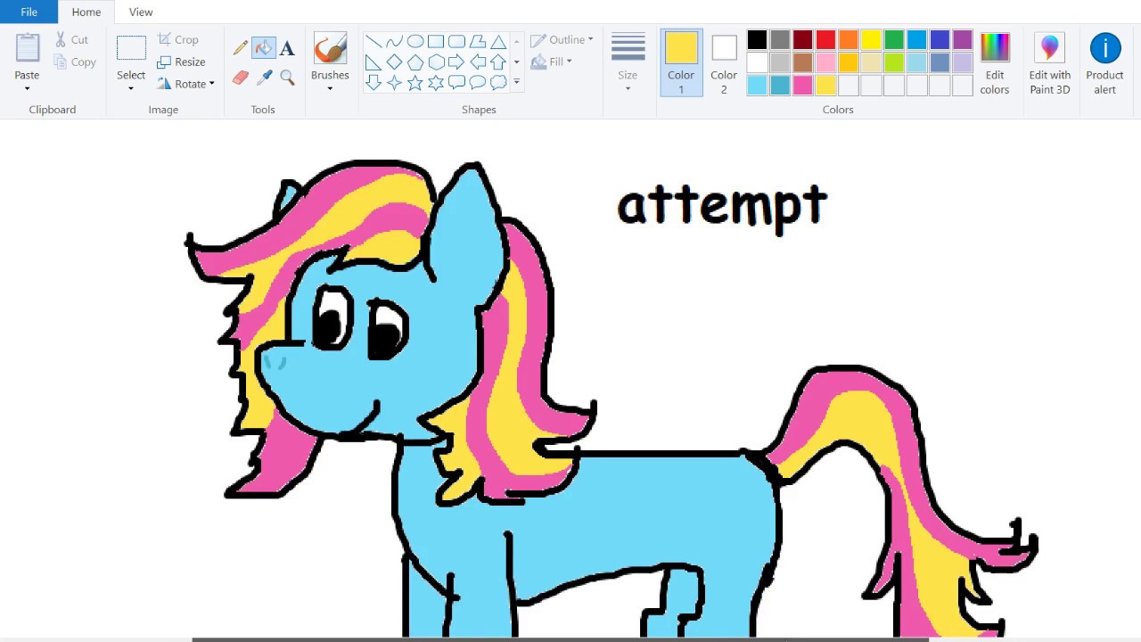This screenshot has height=642, width=1141.
Task: Expand the Brushes dropdown arrow
Action: coord(330,88)
